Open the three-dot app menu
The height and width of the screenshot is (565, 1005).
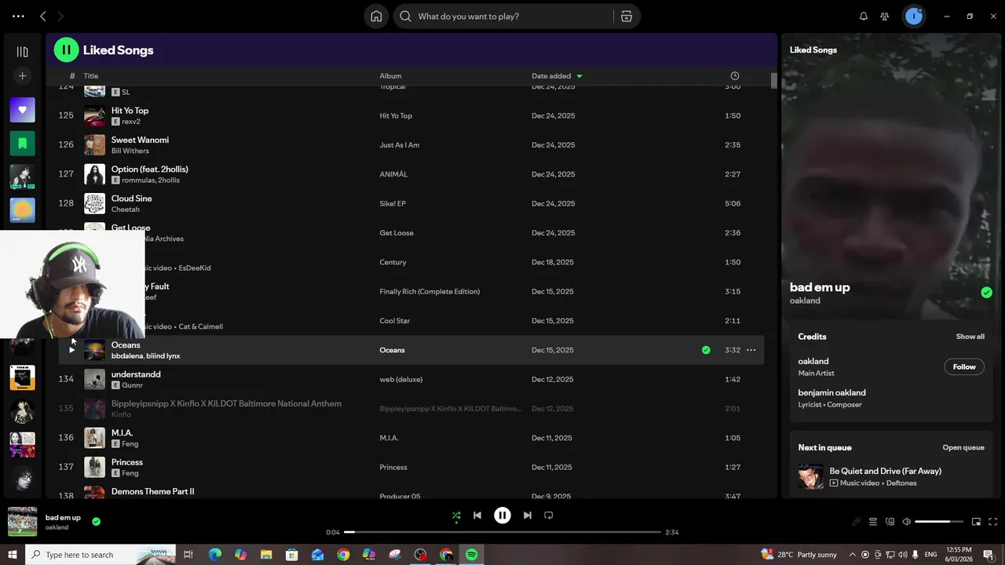coord(18,16)
